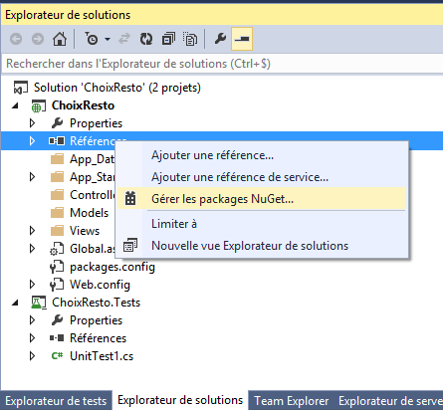This screenshot has width=443, height=410.
Task: Click the sync with active document icon
Action: [124, 39]
